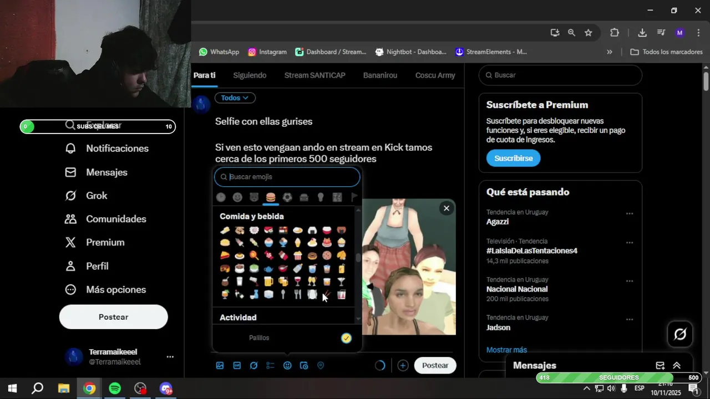Open the Chrome three-dot menu
Screen dimensions: 710x399
pyautogui.click(x=698, y=33)
